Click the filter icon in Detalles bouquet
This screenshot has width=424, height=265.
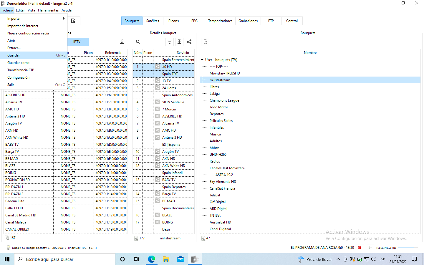tap(170, 42)
